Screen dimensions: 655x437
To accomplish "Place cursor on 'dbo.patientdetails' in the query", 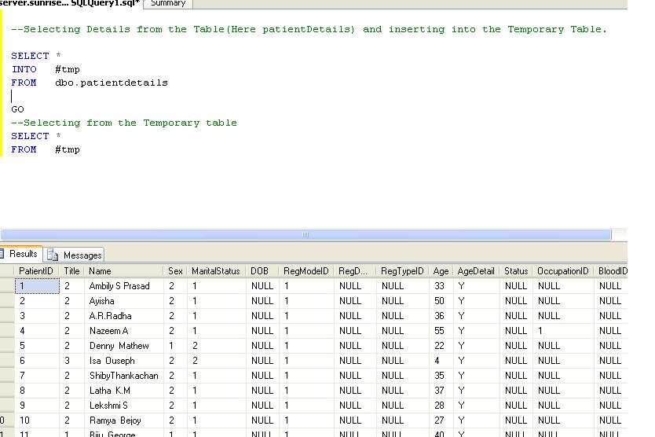I will 111,83.
